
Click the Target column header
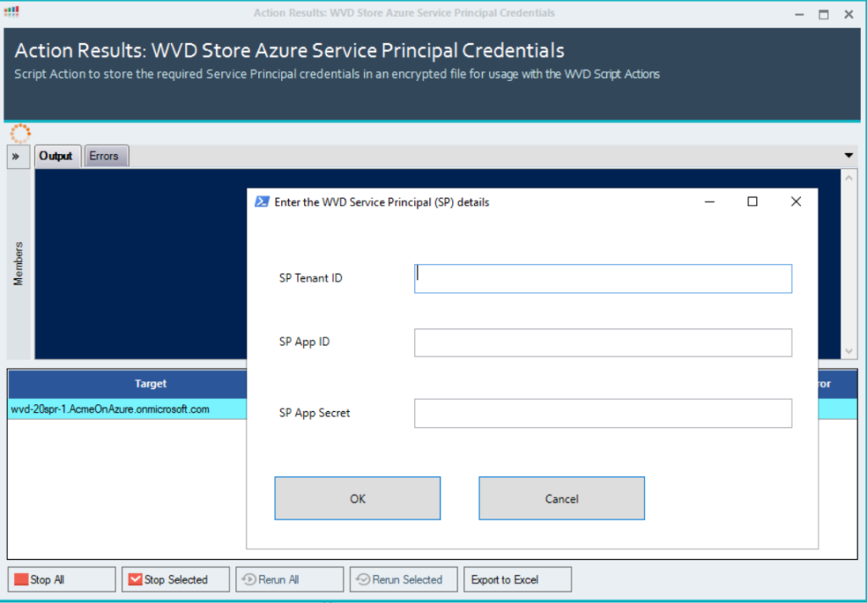pos(151,383)
